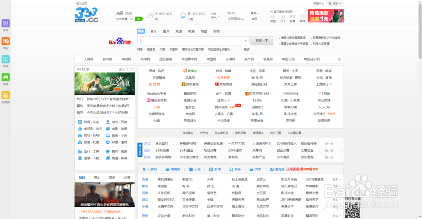Open the 人民网 navigation link
The image size is (422, 219).
coord(88,59)
